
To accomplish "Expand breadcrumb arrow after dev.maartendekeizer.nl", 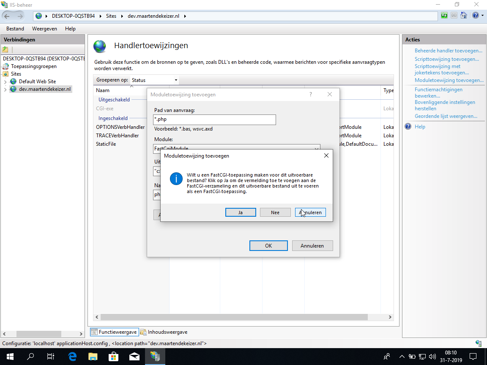I will click(x=185, y=16).
